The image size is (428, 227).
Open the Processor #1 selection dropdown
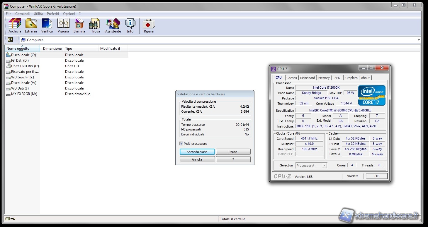coord(324,166)
